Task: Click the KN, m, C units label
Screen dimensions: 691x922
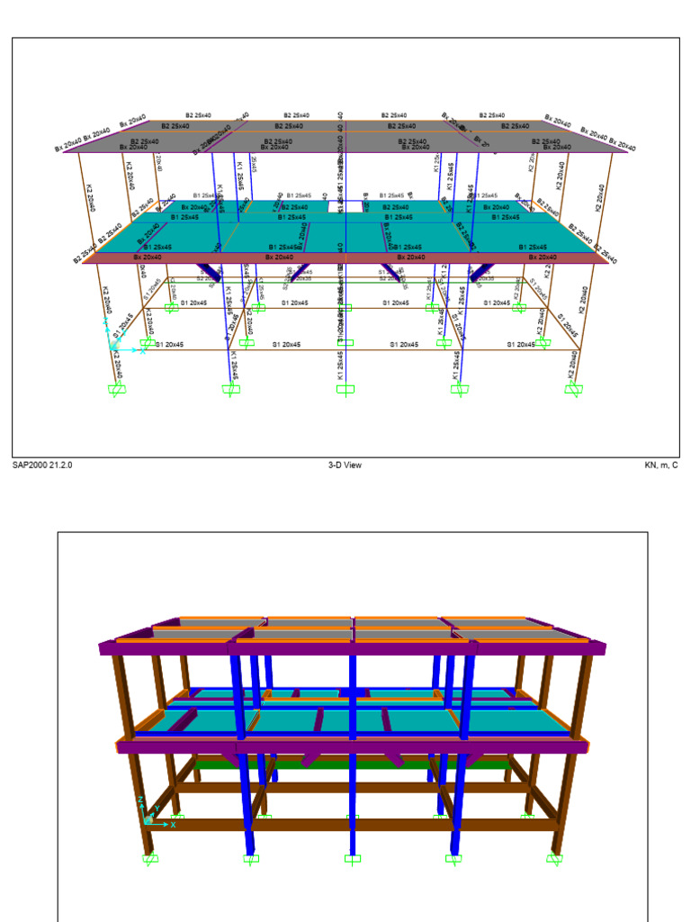Action: [x=661, y=466]
